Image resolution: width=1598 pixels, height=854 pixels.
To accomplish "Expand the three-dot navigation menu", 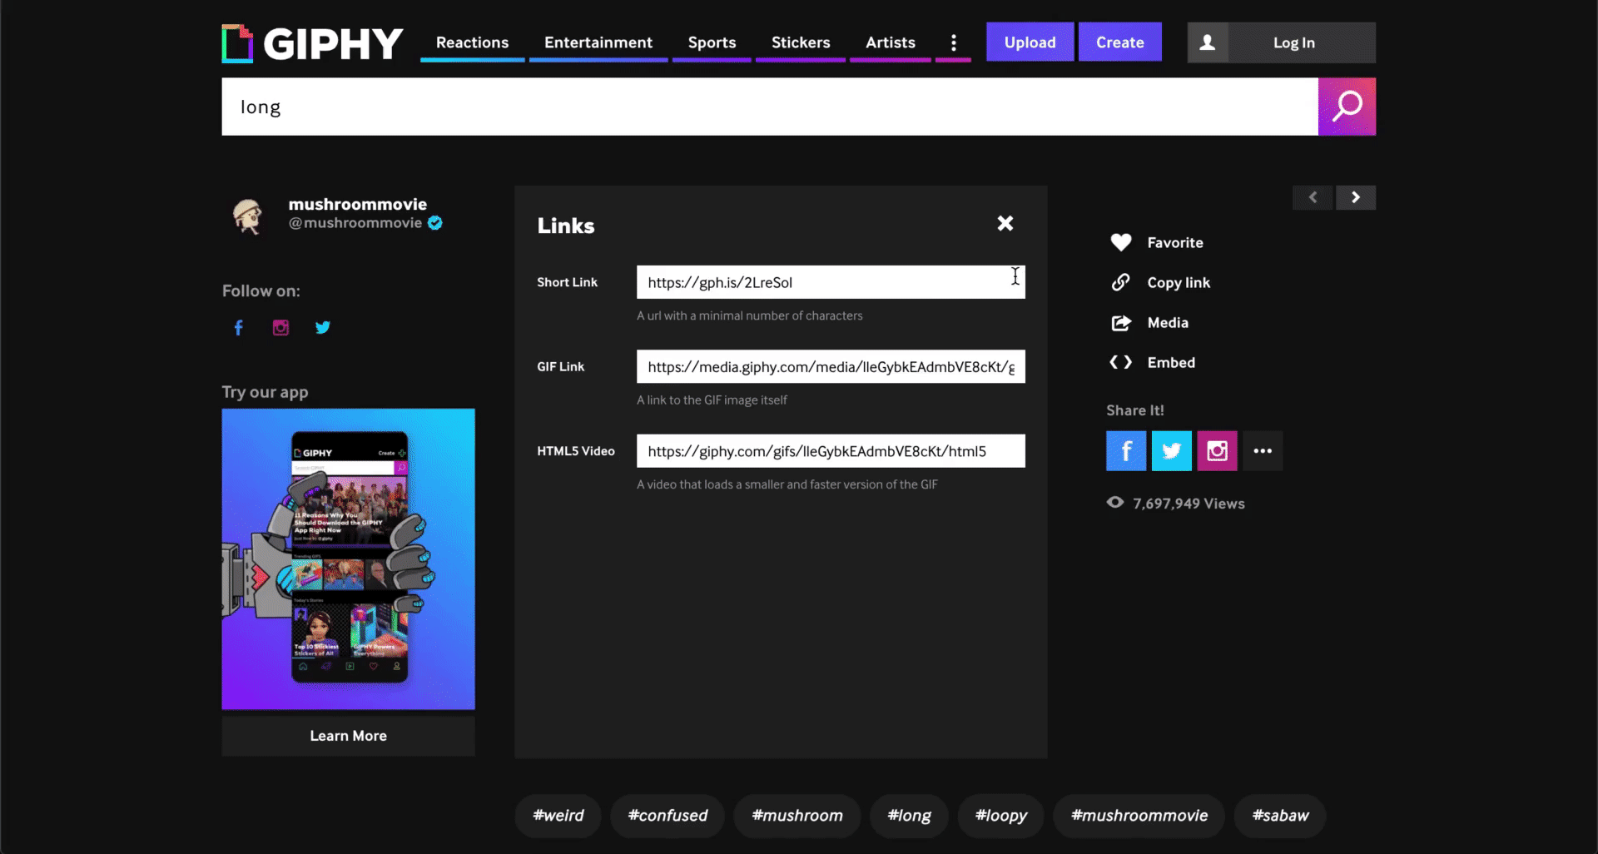I will [x=953, y=42].
